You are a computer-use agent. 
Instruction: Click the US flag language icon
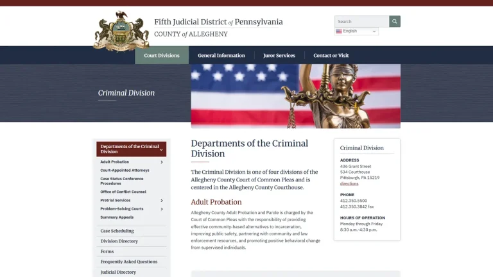(339, 31)
